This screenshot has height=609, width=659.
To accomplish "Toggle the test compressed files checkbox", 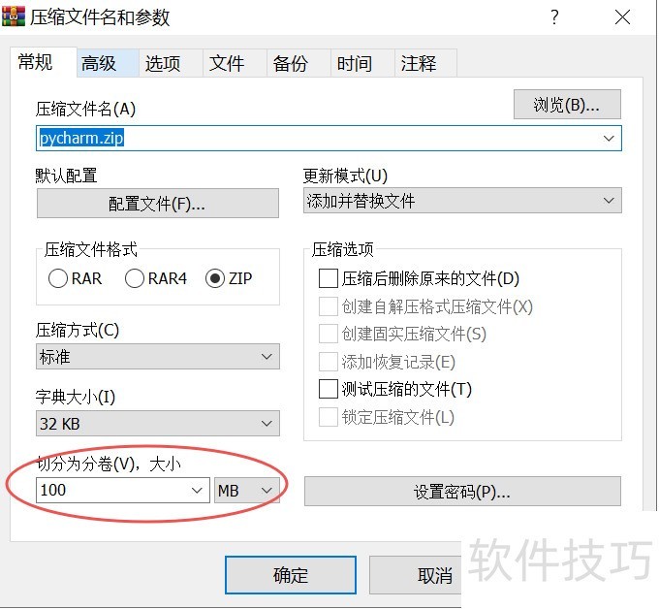I will [x=328, y=390].
